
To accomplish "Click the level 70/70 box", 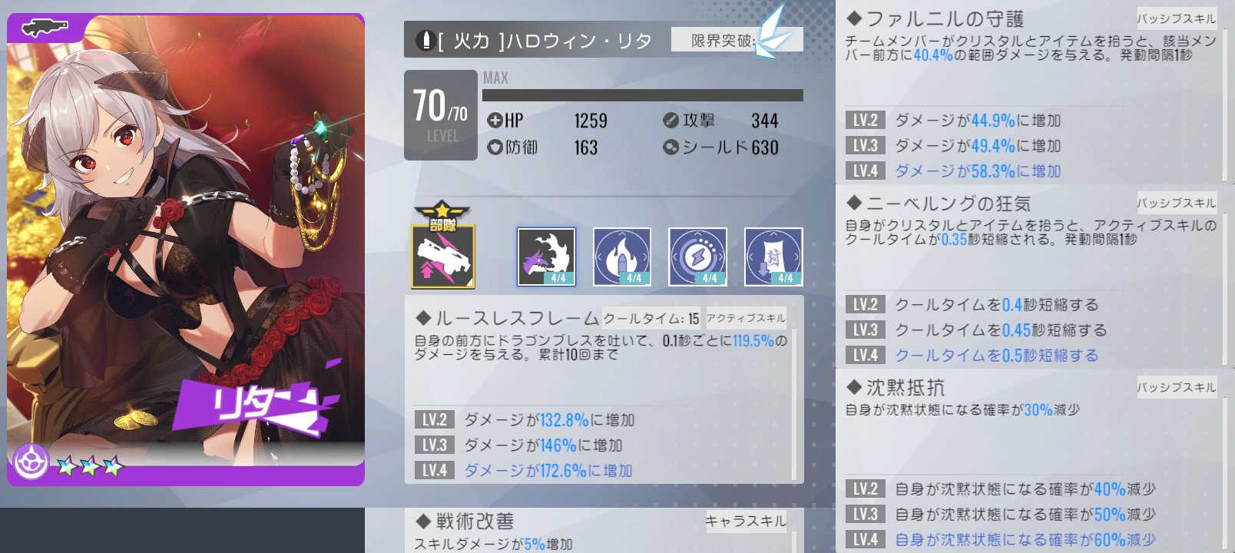I will (441, 115).
